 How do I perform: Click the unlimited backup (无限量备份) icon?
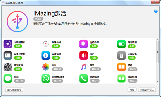tap(8, 44)
